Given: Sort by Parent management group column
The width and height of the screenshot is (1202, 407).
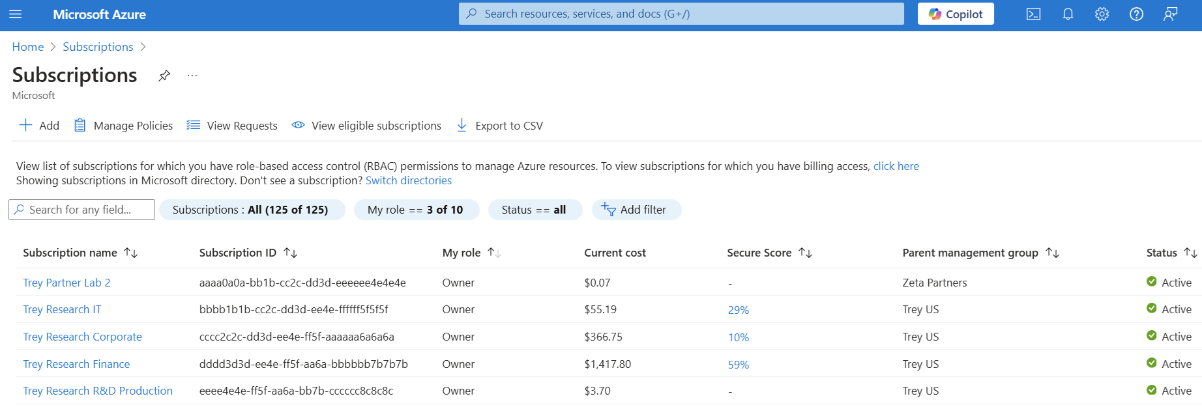Looking at the screenshot, I should [980, 253].
